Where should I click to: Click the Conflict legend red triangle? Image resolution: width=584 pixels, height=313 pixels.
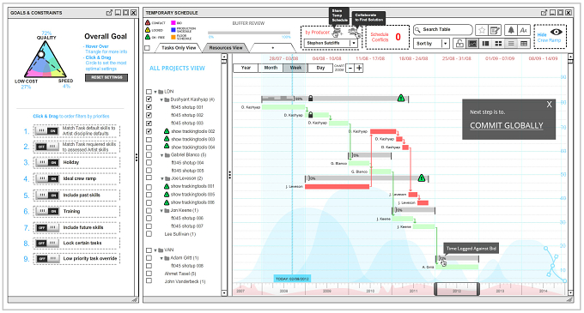point(148,22)
